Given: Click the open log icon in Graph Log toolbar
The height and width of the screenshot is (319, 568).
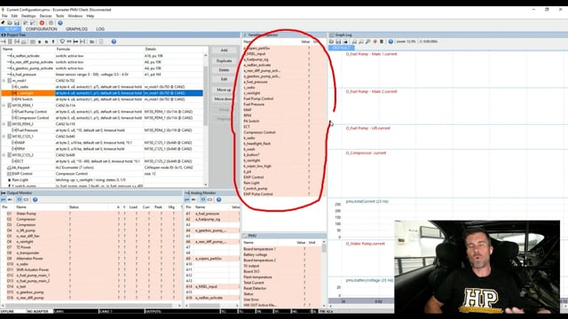Looking at the screenshot, I should pyautogui.click(x=331, y=42).
